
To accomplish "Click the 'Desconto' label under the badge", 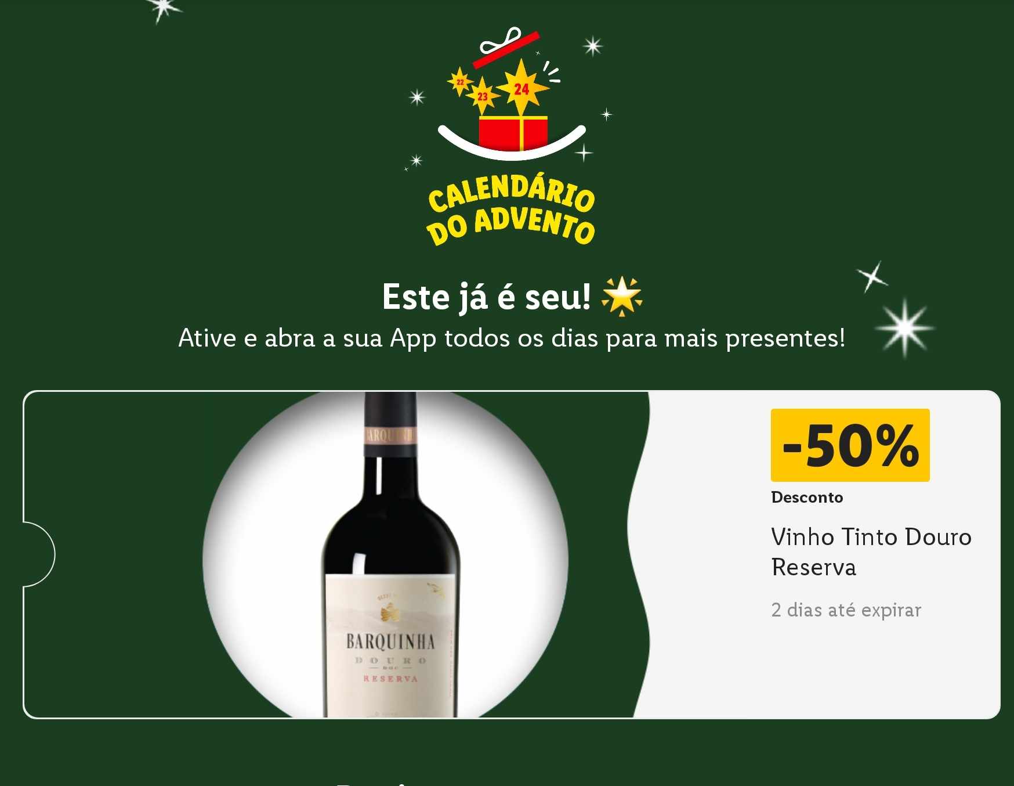I will (807, 497).
